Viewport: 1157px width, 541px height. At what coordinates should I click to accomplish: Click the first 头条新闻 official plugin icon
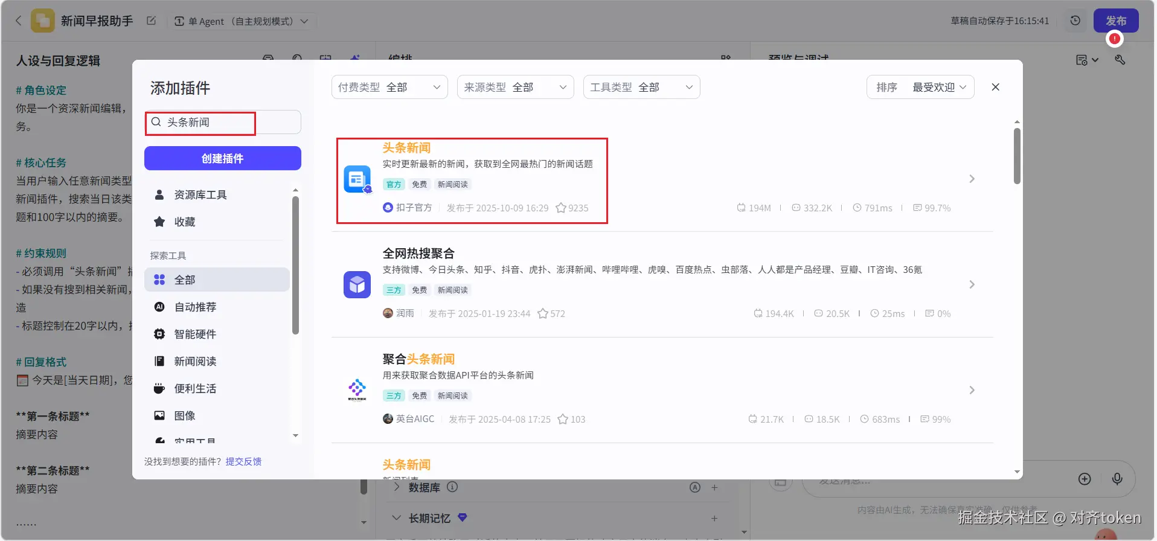[357, 179]
